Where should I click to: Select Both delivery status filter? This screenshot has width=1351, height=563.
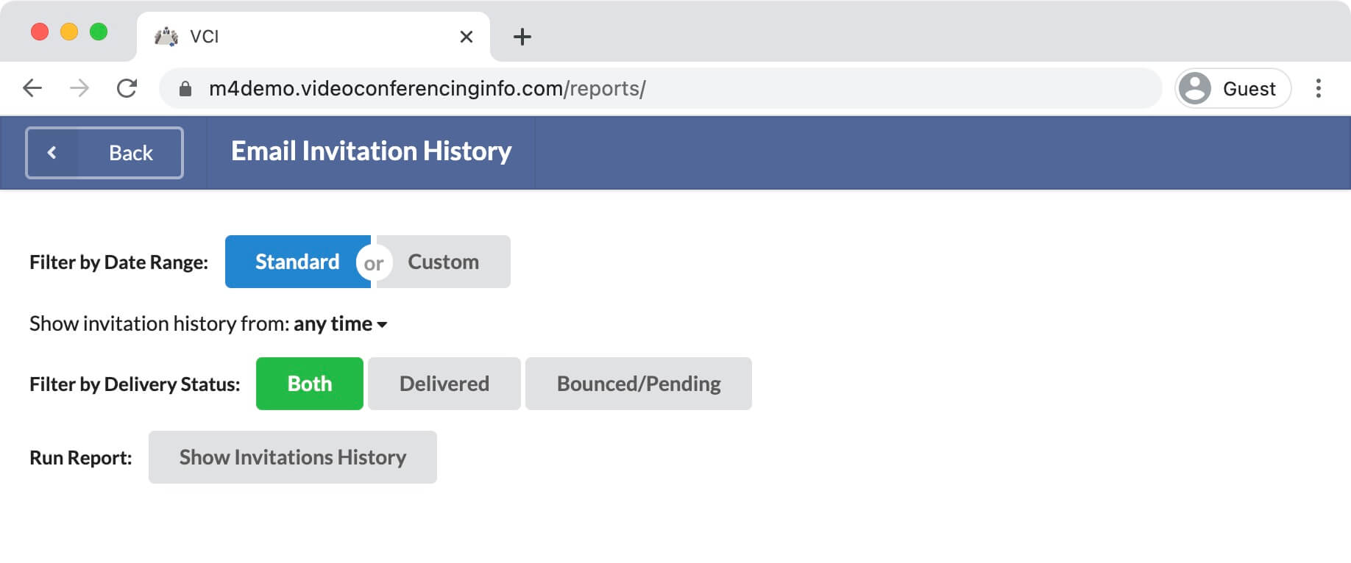(310, 384)
